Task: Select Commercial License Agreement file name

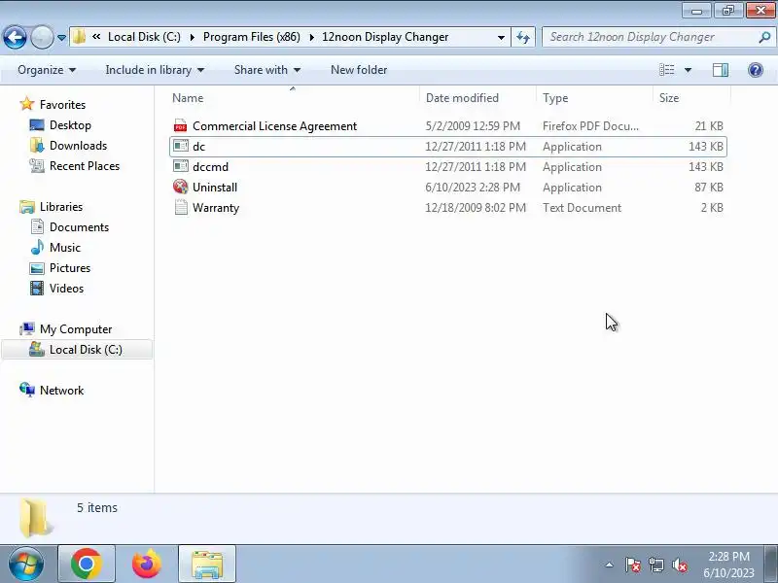Action: (274, 126)
